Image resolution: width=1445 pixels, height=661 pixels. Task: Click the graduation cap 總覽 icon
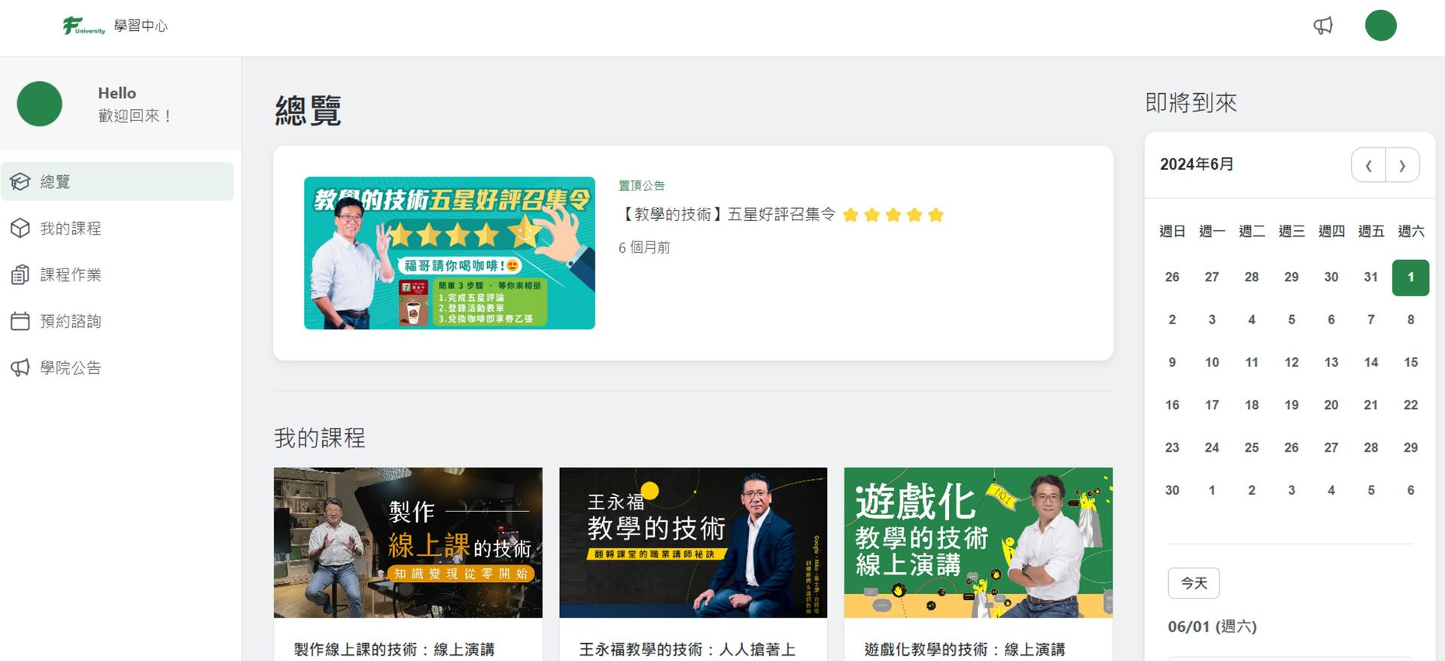[x=20, y=182]
